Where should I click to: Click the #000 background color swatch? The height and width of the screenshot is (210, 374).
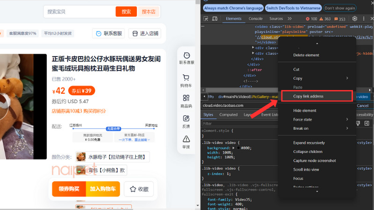(x=238, y=147)
